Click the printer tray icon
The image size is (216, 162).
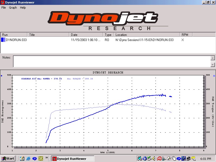(x=169, y=159)
